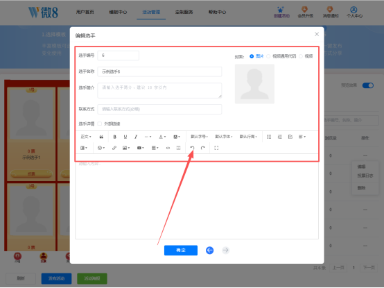Screen dimensions: 384x288
Task: Choose 投票日志 in the row action menu
Action: (x=365, y=176)
